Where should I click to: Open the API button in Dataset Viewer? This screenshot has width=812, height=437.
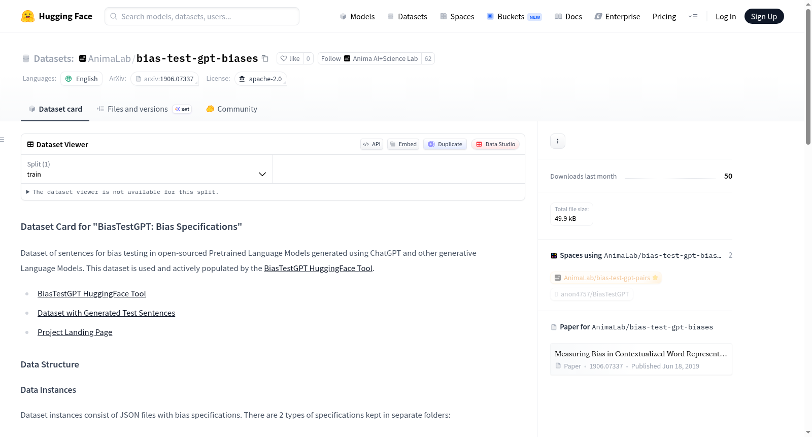point(371,144)
